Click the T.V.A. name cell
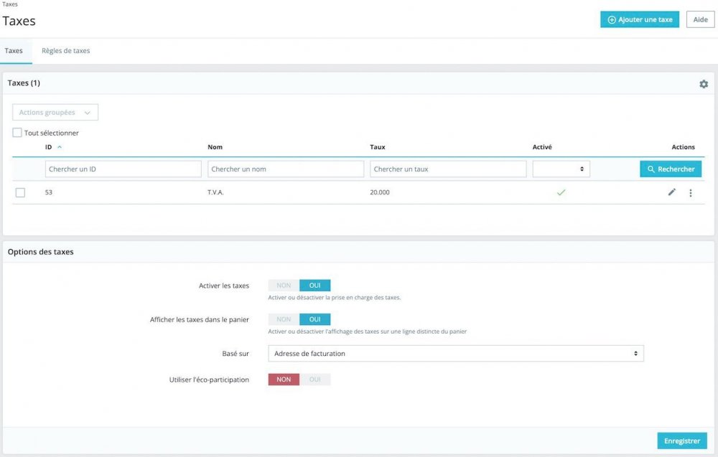This screenshot has width=718, height=457. 215,192
